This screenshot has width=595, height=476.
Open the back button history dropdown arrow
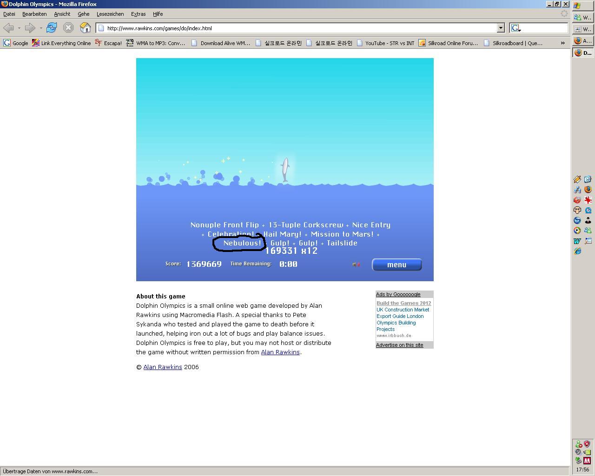click(19, 28)
